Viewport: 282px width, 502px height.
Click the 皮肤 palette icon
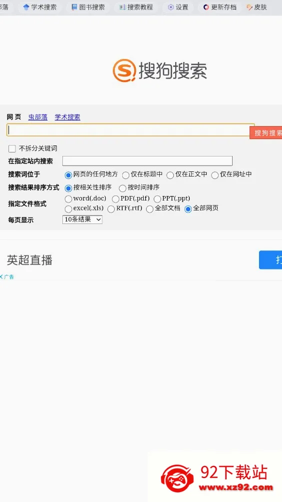point(250,7)
